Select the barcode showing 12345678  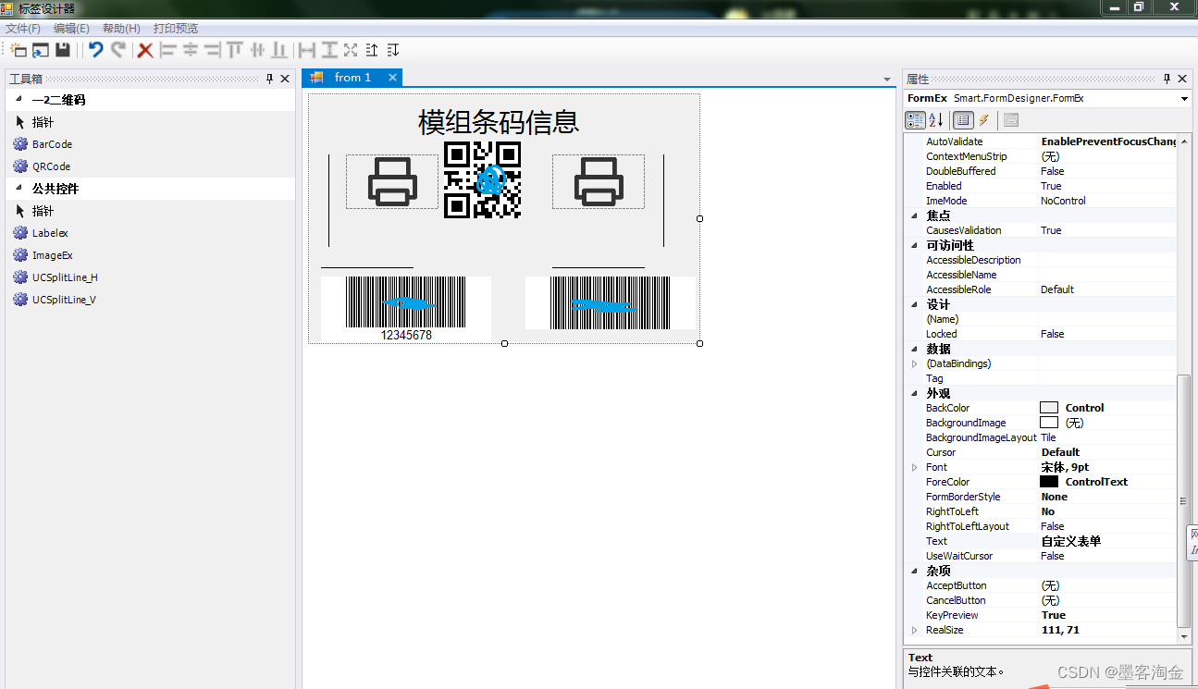[406, 308]
